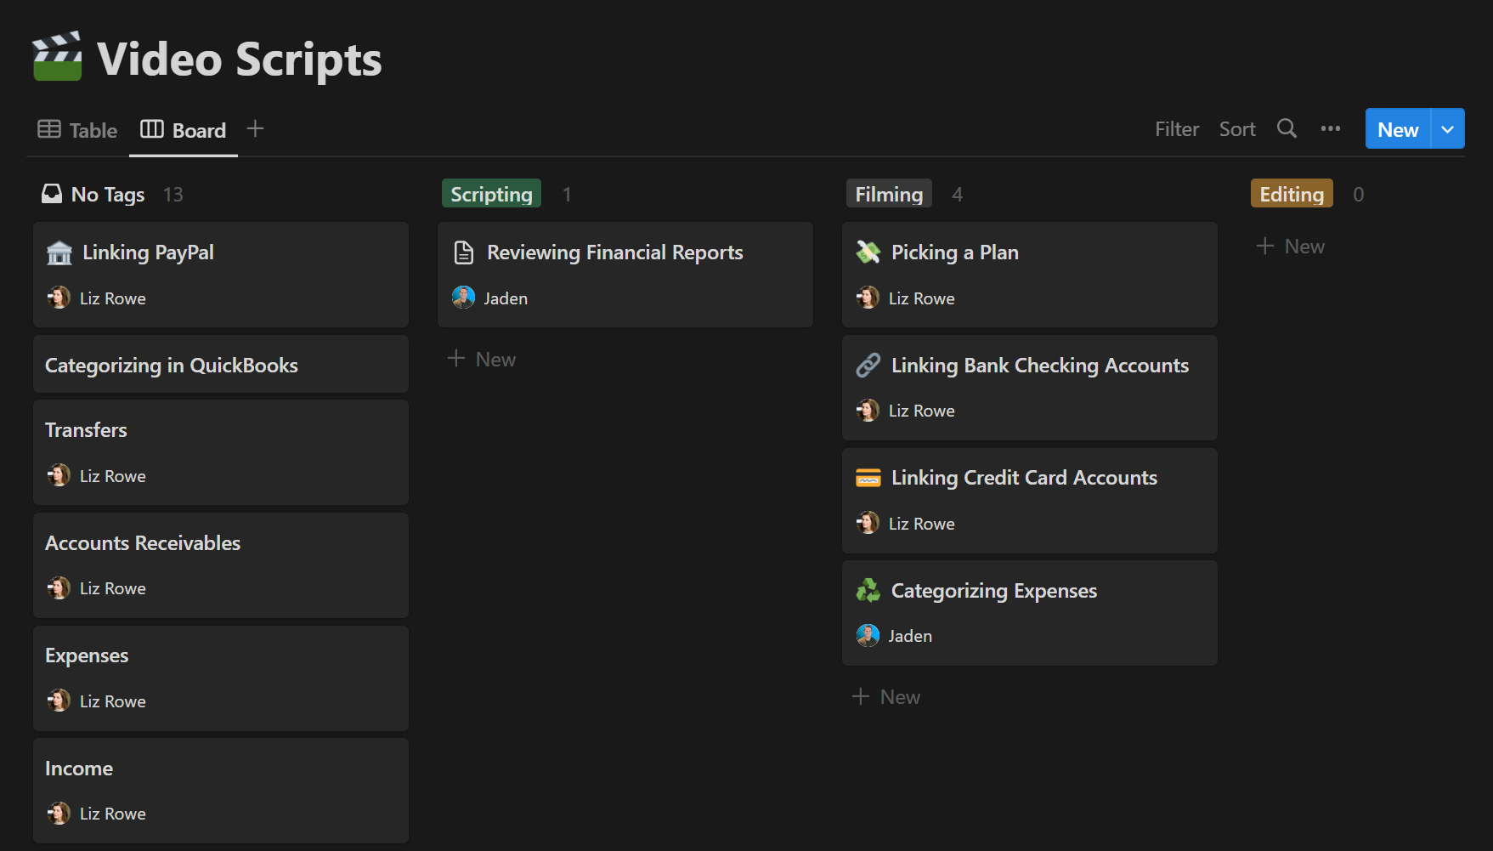This screenshot has height=851, width=1493.
Task: Open the Filter options
Action: [1176, 129]
